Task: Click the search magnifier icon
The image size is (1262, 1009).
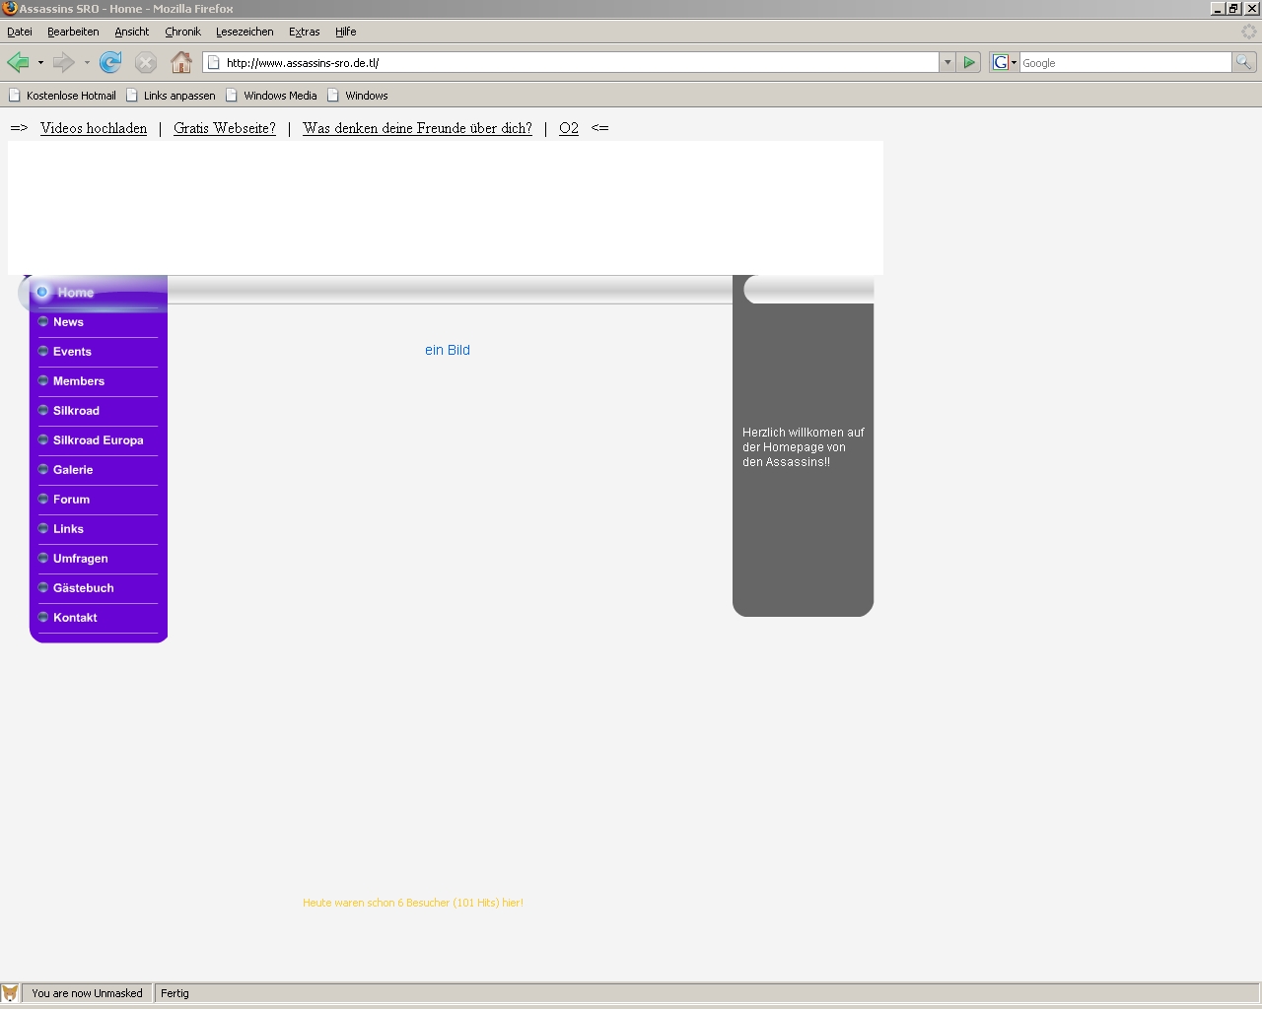Action: pos(1244,62)
